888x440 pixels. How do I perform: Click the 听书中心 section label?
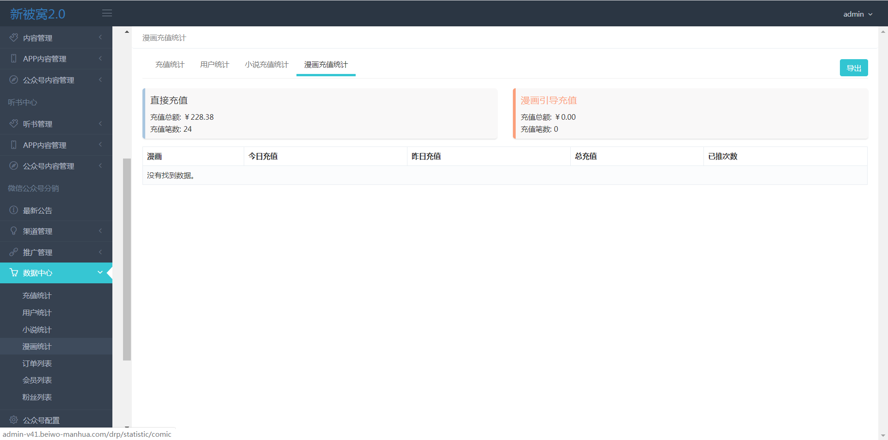[23, 102]
